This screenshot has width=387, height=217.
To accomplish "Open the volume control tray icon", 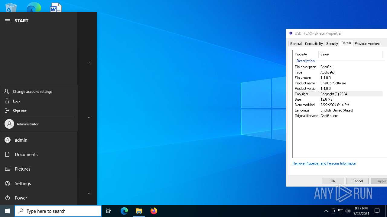I will (x=348, y=211).
